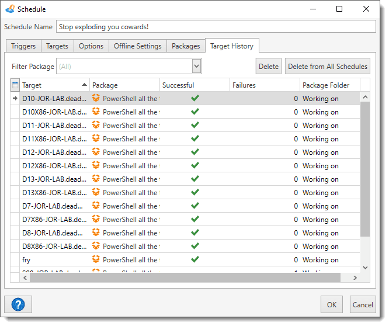This screenshot has height=326, width=389.
Task: Click Working on cell in D13X86-JOR-LAB row
Action: (x=329, y=192)
